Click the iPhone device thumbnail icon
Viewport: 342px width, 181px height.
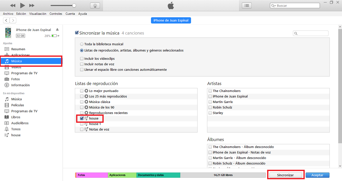[8, 33]
